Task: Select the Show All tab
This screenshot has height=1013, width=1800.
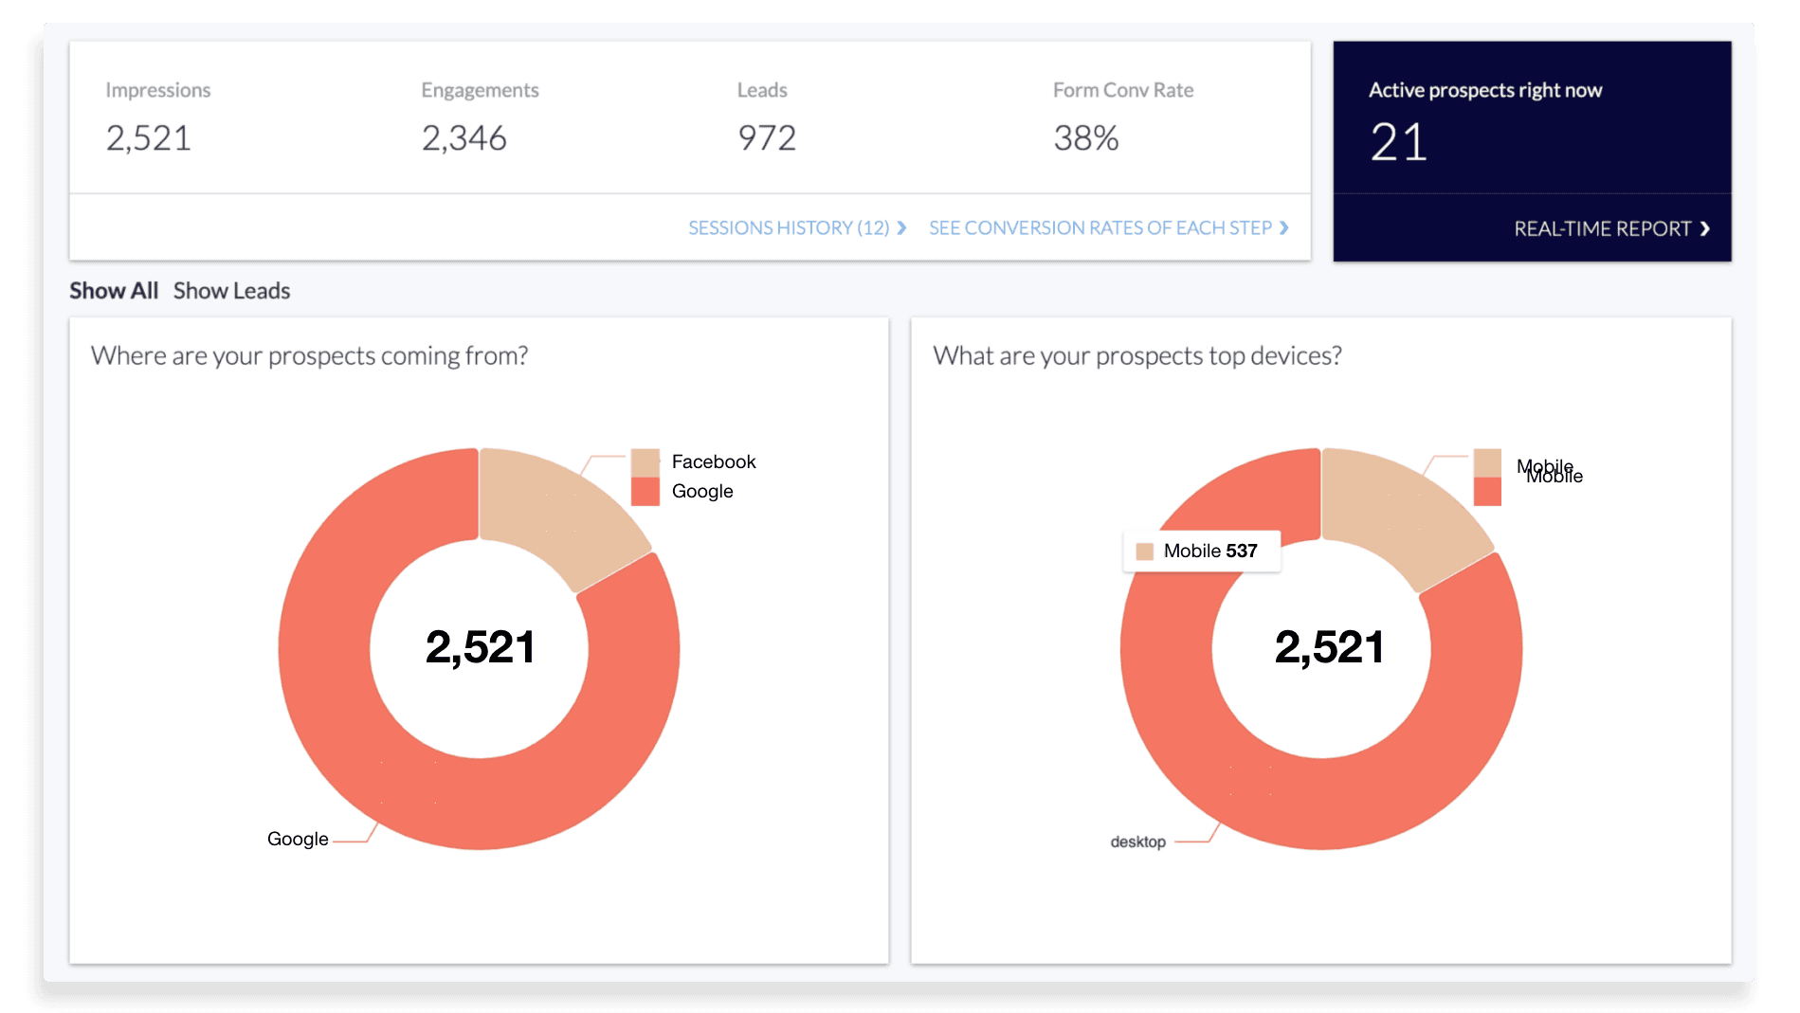Action: 113,291
